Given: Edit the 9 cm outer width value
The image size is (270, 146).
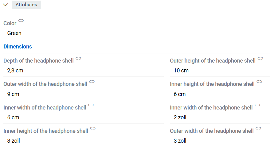Looking at the screenshot, I should coord(13,94).
